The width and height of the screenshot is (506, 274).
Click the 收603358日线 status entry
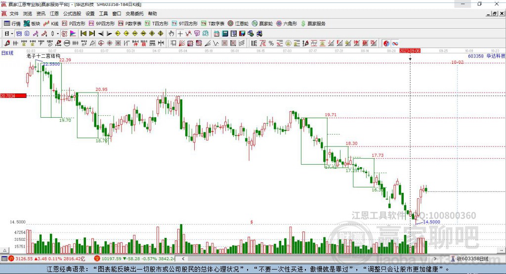click(470, 259)
